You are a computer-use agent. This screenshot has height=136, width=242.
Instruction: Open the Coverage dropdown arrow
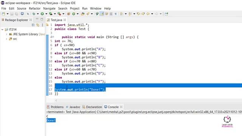tap(55, 14)
